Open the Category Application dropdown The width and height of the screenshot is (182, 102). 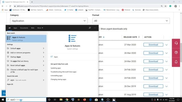49,21
